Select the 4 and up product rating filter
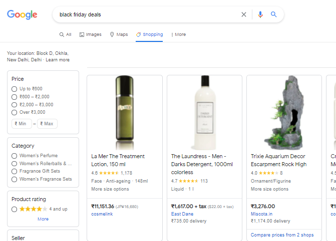This screenshot has width=336, height=241. click(x=40, y=209)
